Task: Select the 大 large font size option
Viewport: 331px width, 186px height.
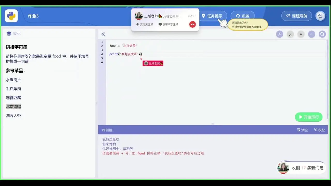Action: tap(290, 34)
